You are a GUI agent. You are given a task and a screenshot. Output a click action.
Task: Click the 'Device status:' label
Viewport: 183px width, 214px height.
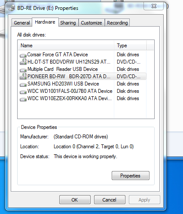point(35,156)
